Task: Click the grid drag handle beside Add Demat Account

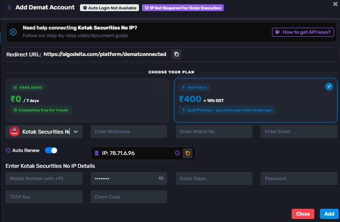Action: pyautogui.click(x=9, y=8)
